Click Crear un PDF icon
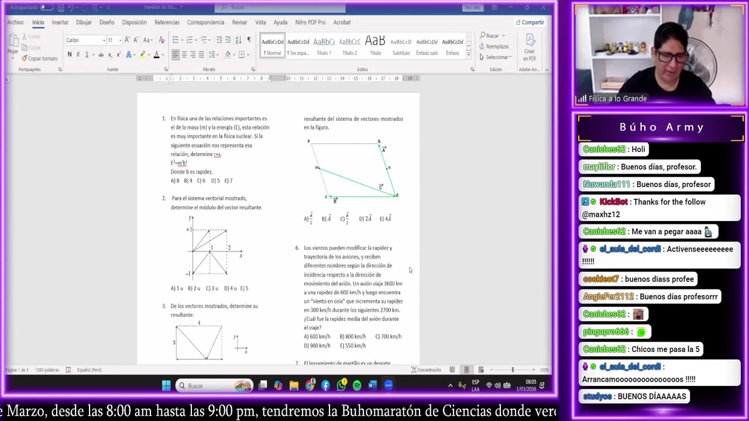 point(530,47)
